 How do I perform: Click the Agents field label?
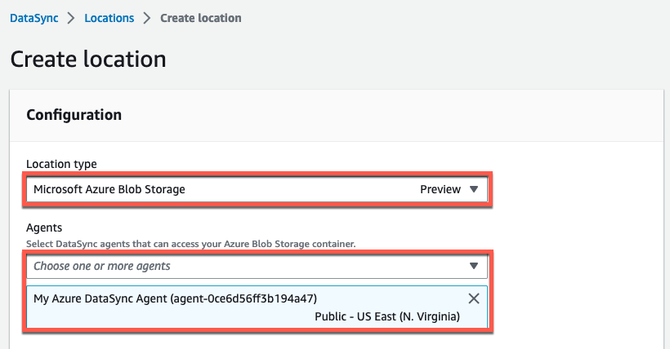click(44, 228)
